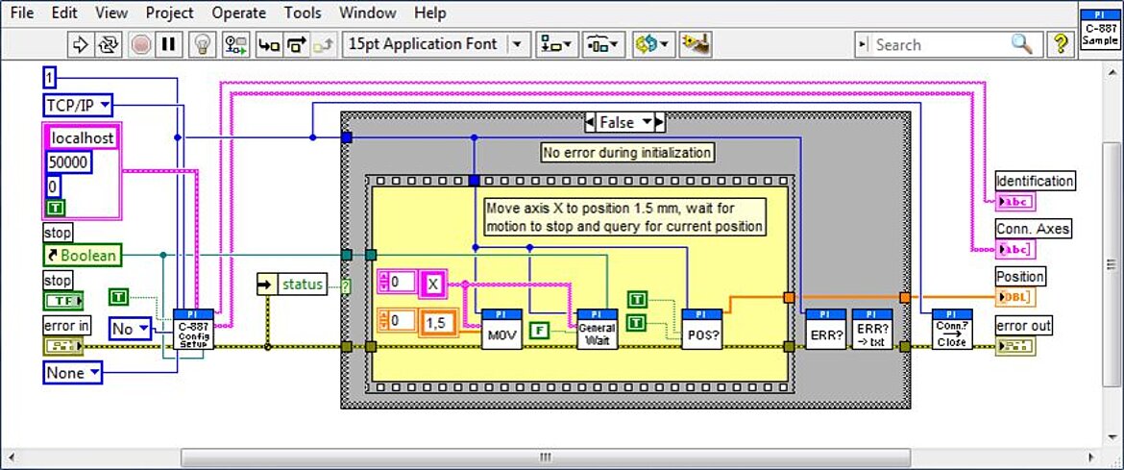Select the error in terminal
The image size is (1124, 470).
click(63, 347)
